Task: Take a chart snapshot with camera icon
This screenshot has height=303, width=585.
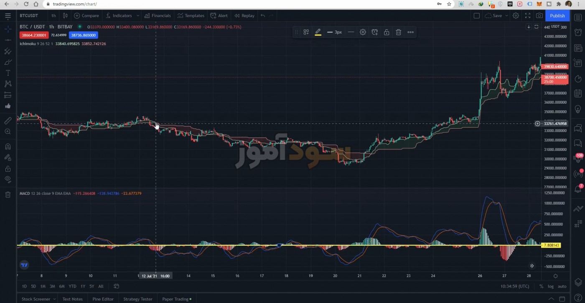Action: [539, 15]
